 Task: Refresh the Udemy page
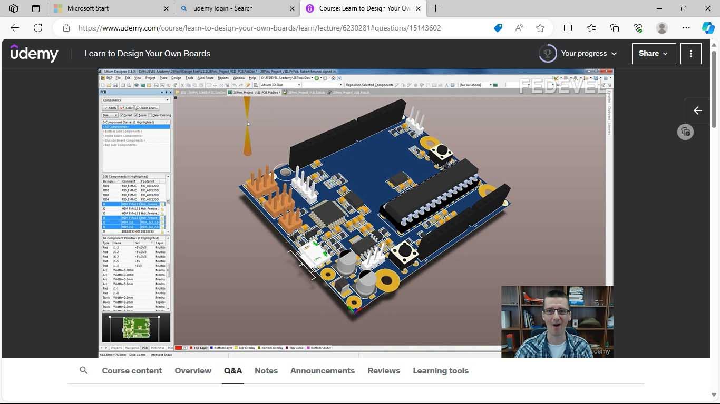(38, 28)
